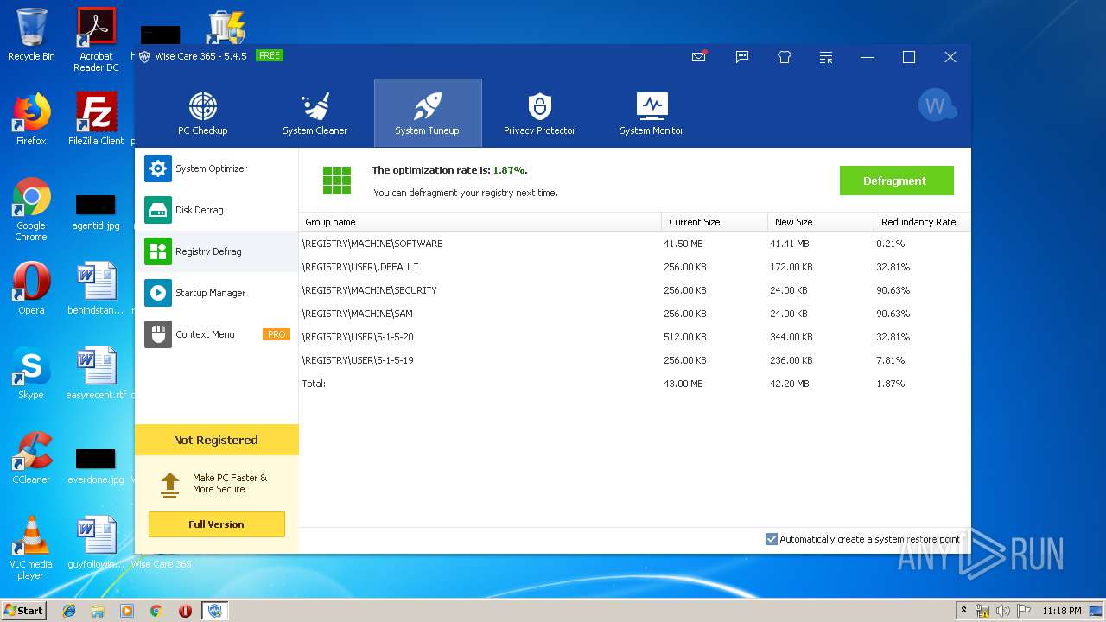The height and width of the screenshot is (622, 1106).
Task: Click the Windows Start button
Action: coord(24,610)
